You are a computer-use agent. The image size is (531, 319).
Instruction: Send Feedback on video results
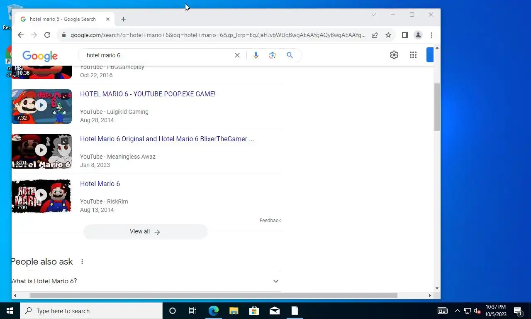click(x=270, y=221)
